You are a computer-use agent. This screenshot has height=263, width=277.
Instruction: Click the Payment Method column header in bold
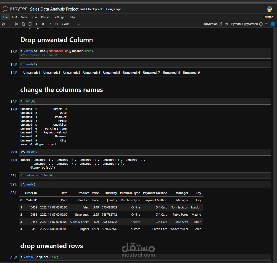click(x=155, y=193)
